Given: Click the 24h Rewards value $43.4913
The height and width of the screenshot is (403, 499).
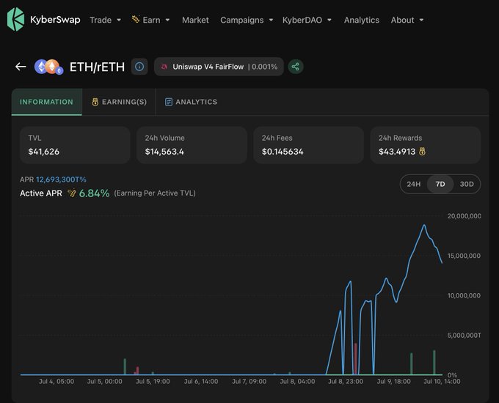Looking at the screenshot, I should pos(397,152).
